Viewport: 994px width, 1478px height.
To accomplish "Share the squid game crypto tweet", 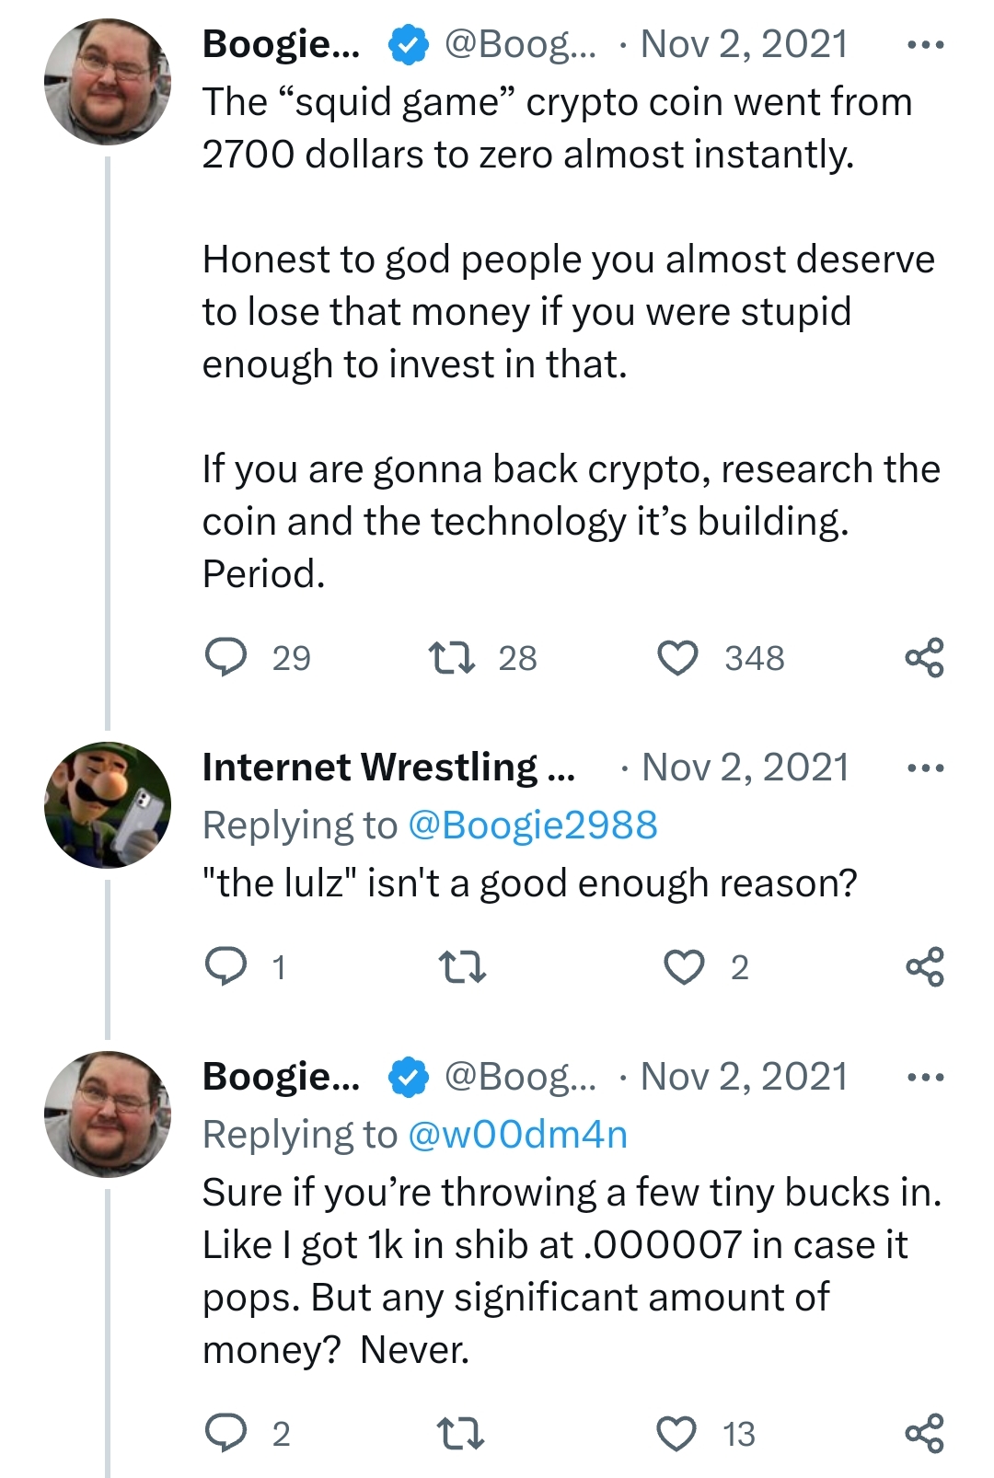I will coord(924,658).
